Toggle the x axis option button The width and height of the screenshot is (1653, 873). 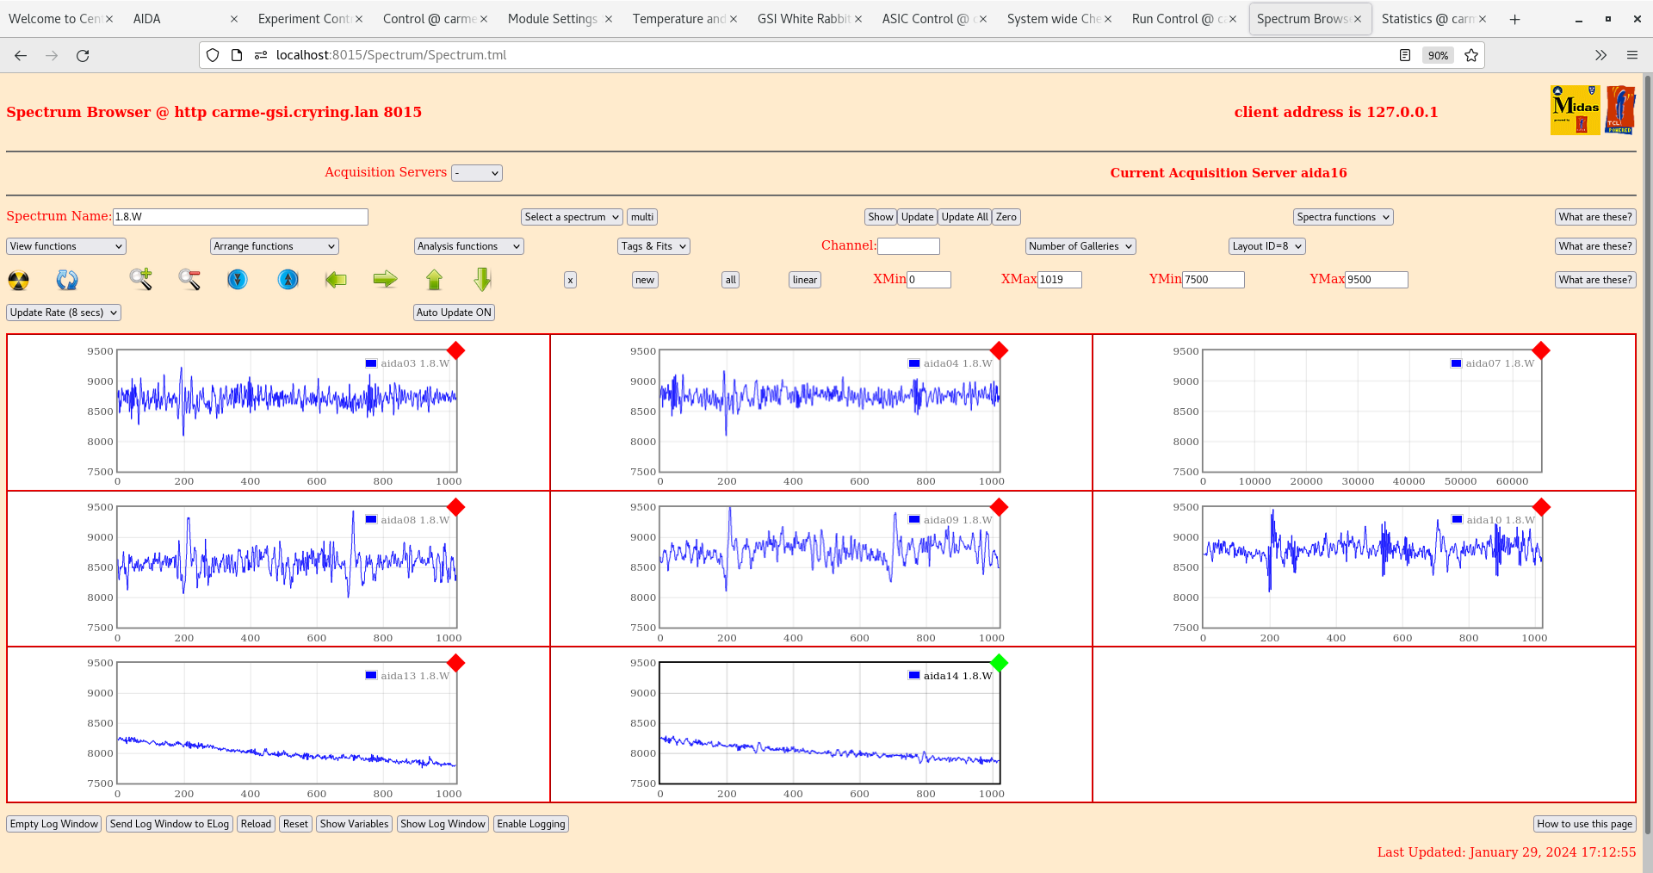pyautogui.click(x=570, y=280)
